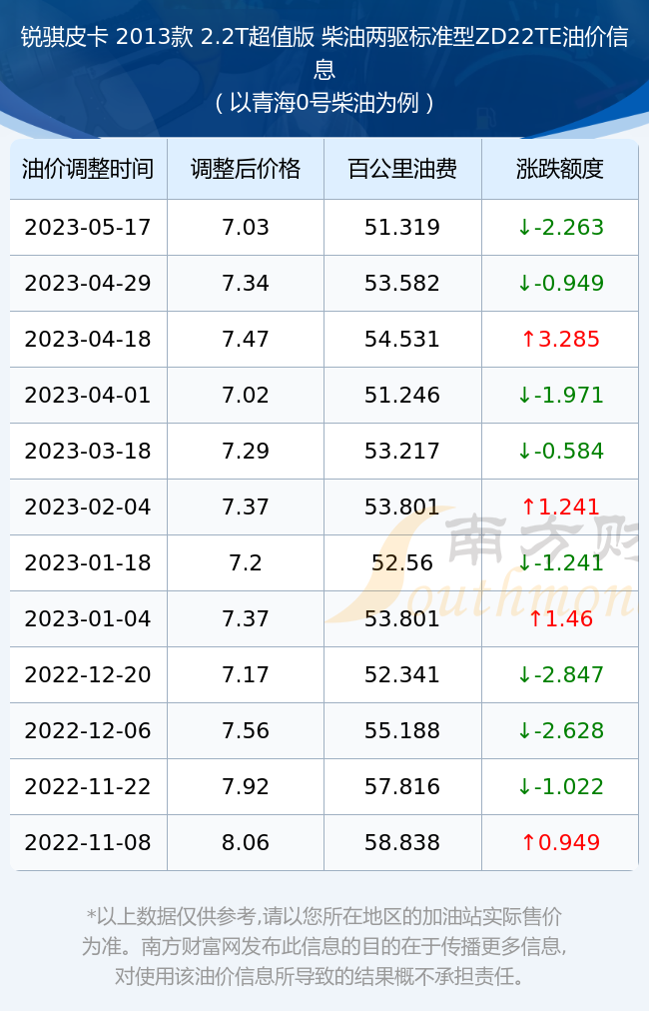The image size is (649, 1011).
Task: Select the fuel cost cell 51.319
Action: (402, 227)
